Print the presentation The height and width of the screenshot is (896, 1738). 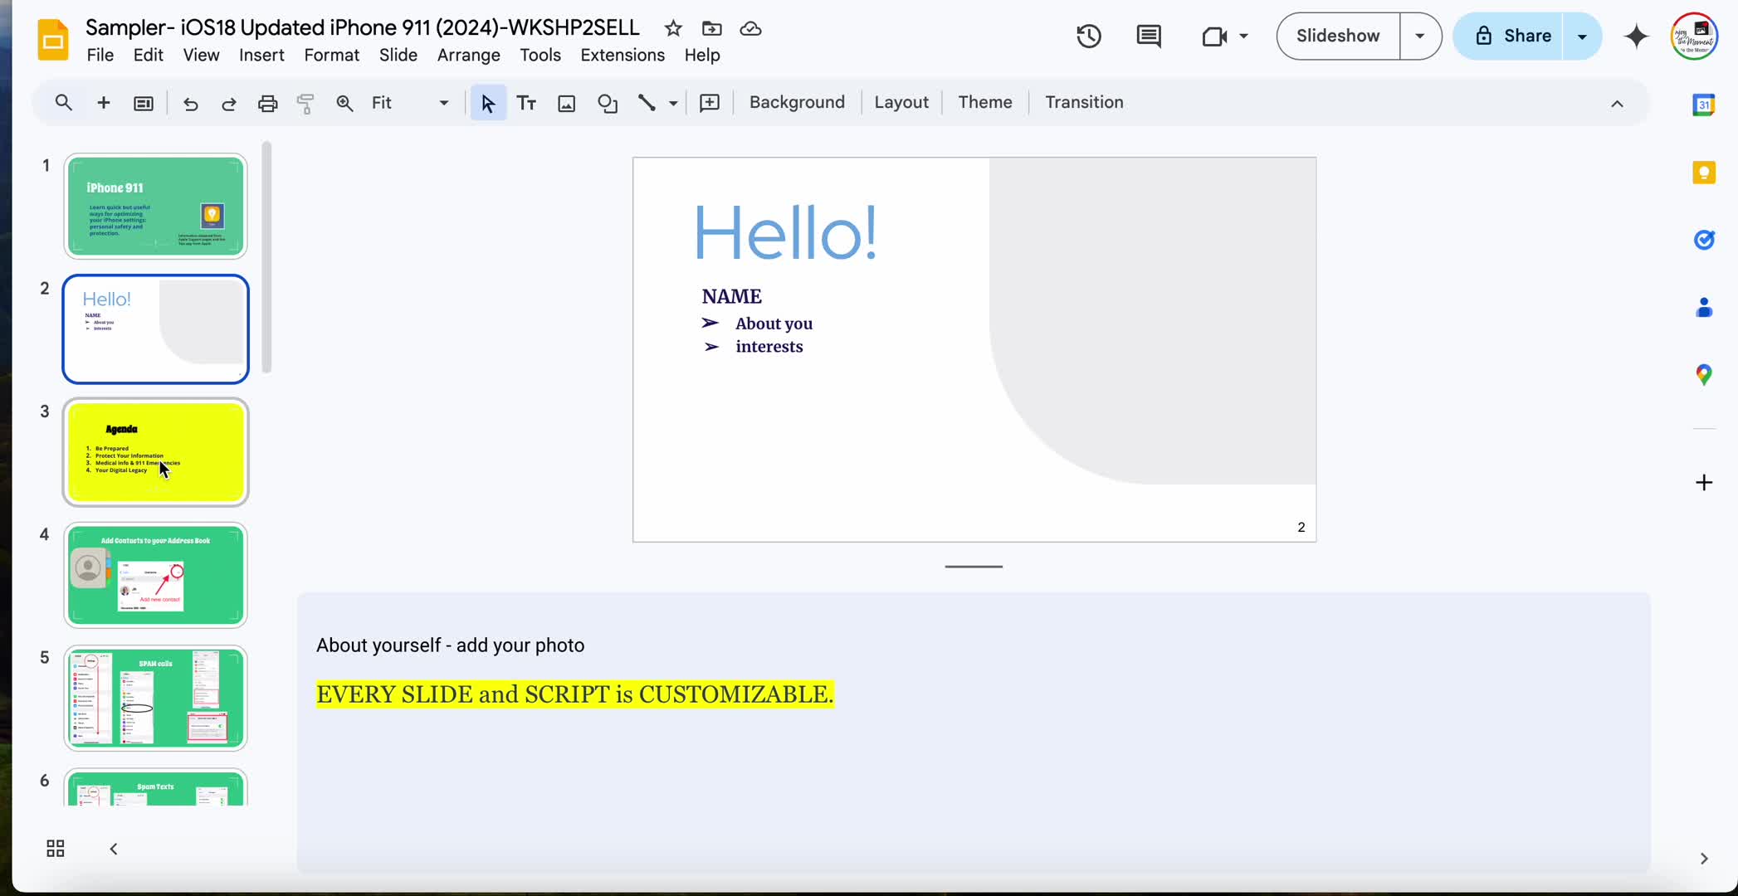click(x=267, y=103)
